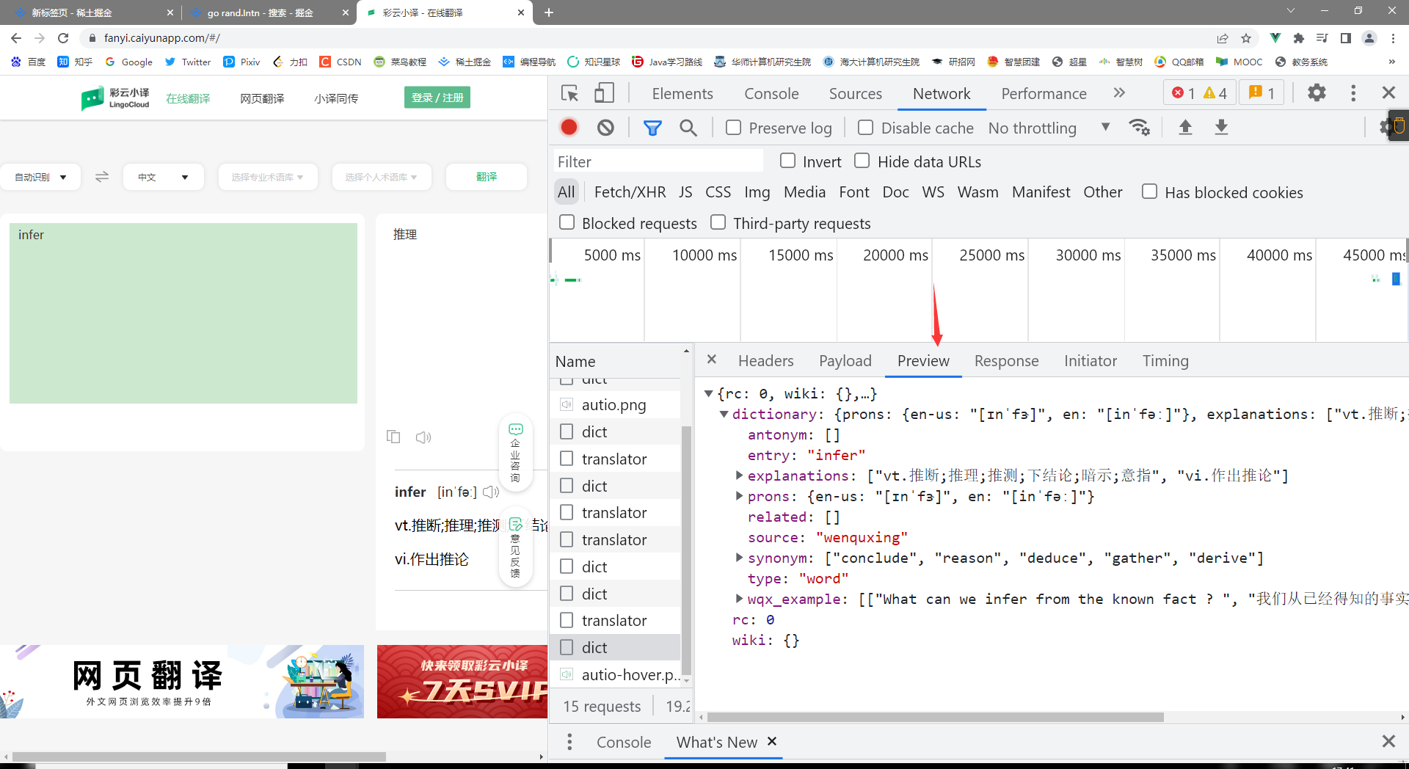1409x769 pixels.
Task: Click the green 登录 / 注册 button
Action: point(437,98)
